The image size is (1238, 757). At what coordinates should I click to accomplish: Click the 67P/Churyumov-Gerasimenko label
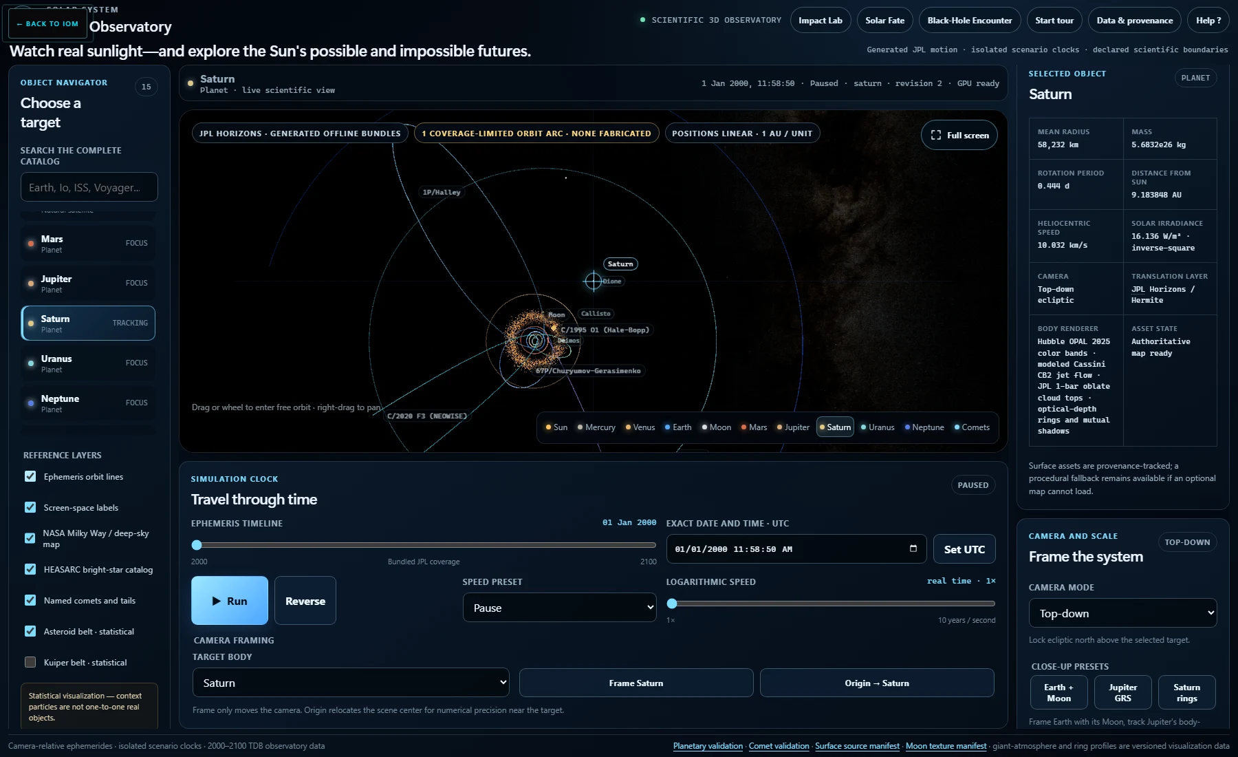[x=588, y=371]
